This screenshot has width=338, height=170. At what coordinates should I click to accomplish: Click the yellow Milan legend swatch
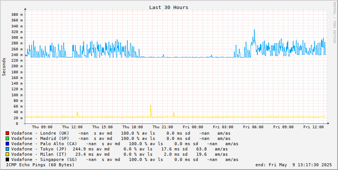click(x=7, y=154)
